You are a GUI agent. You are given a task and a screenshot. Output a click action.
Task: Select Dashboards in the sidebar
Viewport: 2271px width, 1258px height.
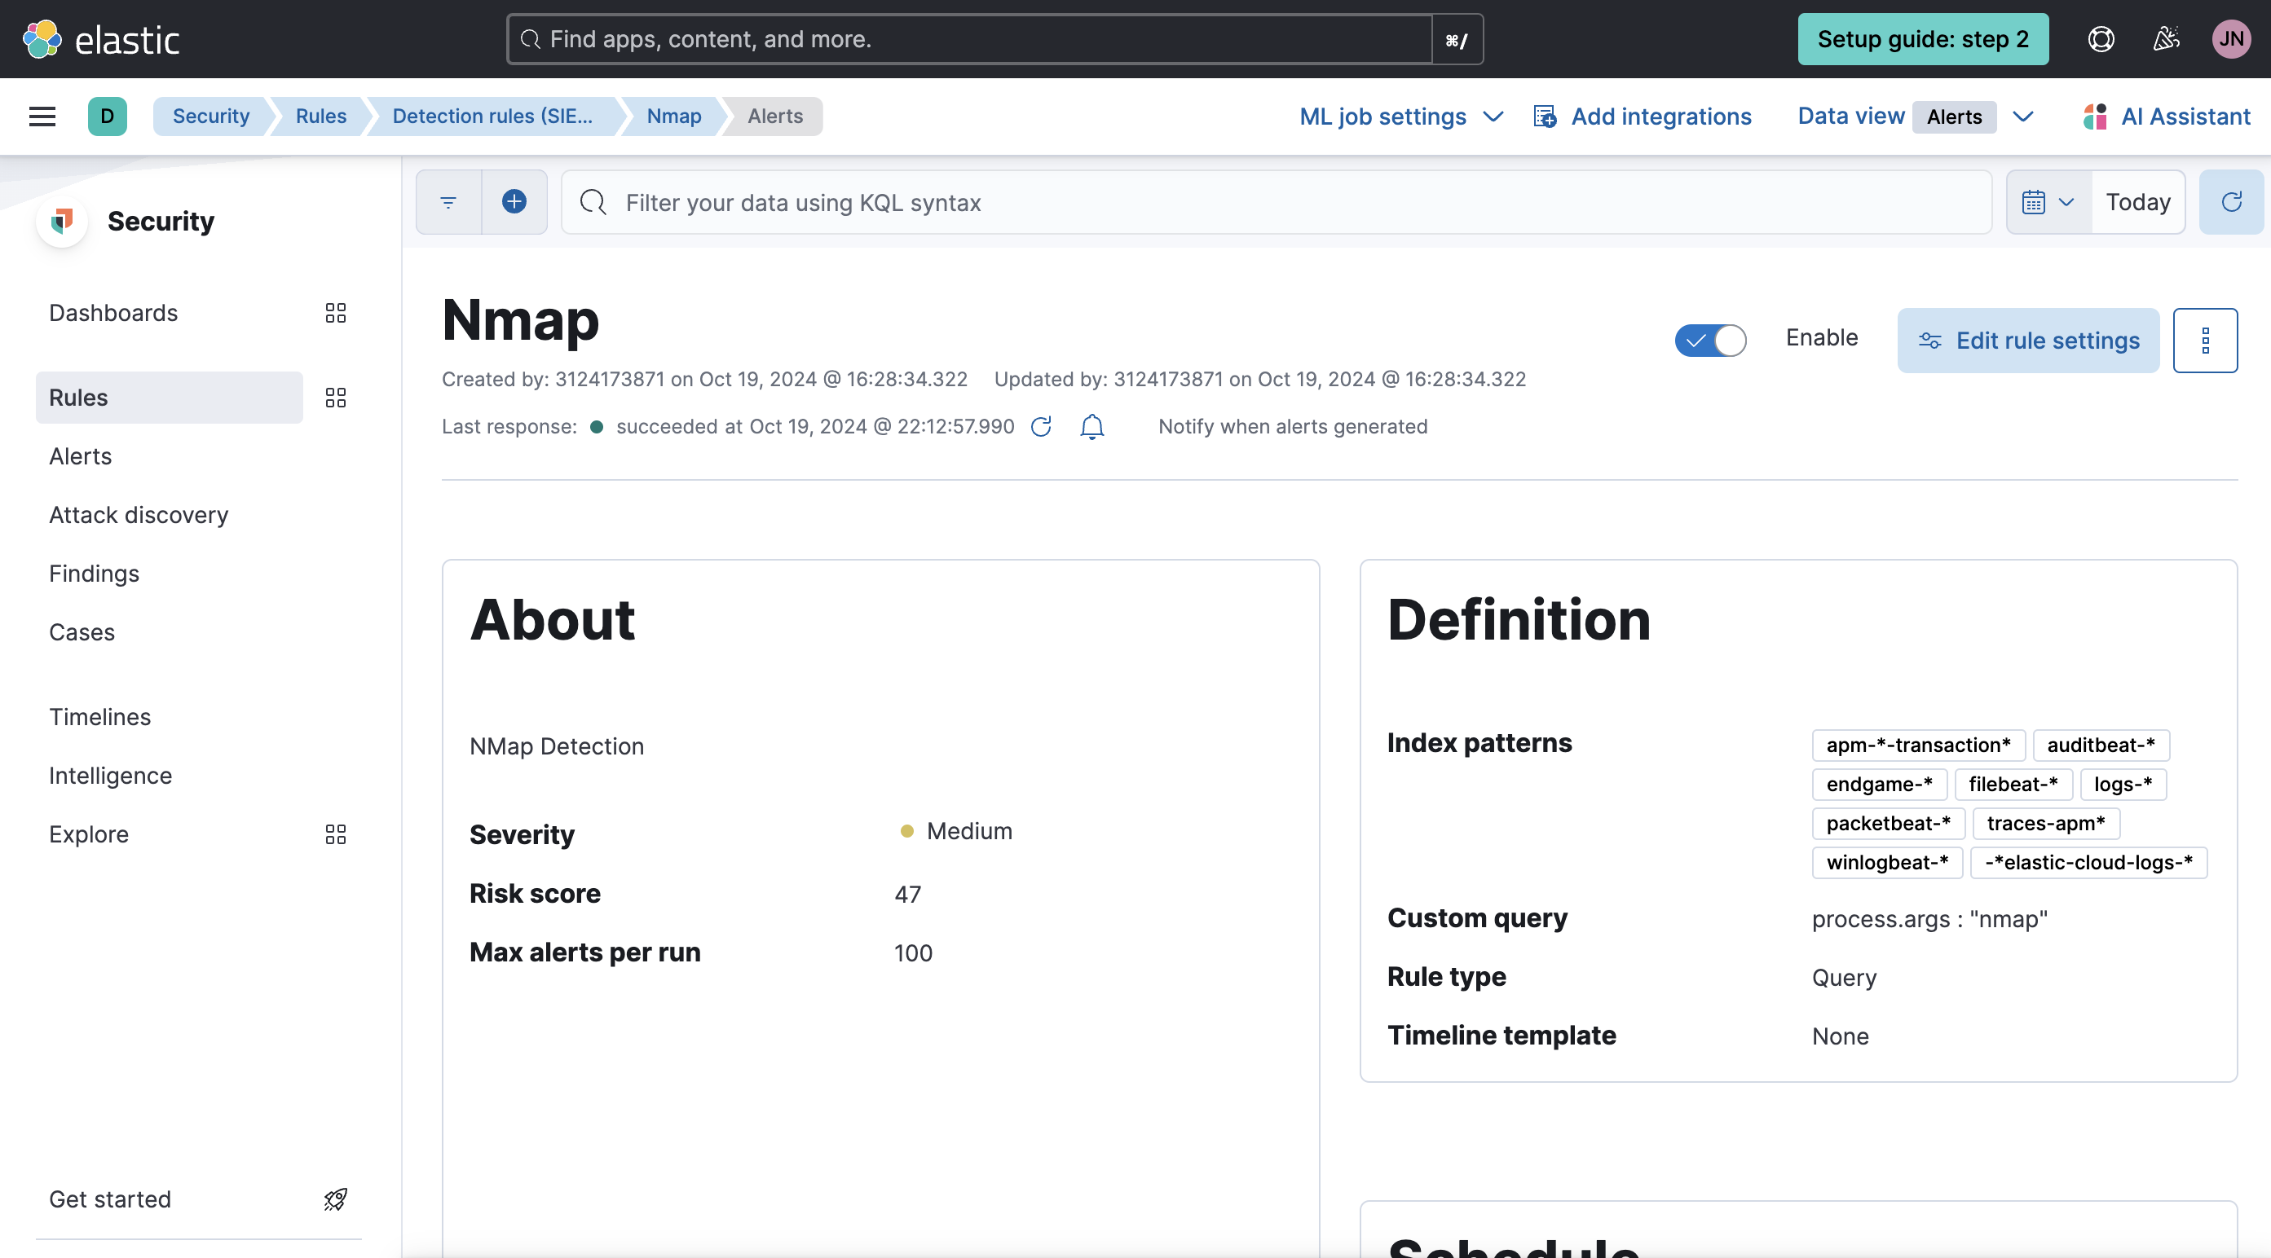pos(112,313)
